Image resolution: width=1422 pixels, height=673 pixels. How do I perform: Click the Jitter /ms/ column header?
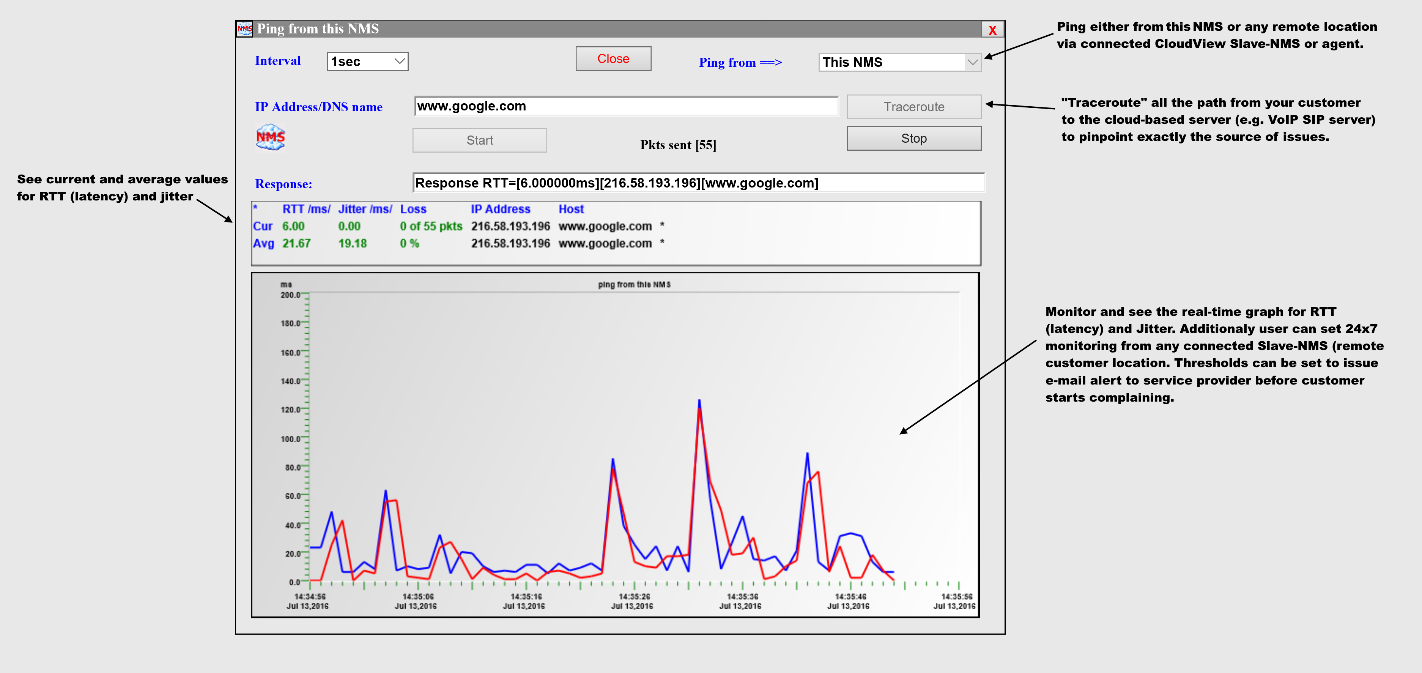point(365,209)
